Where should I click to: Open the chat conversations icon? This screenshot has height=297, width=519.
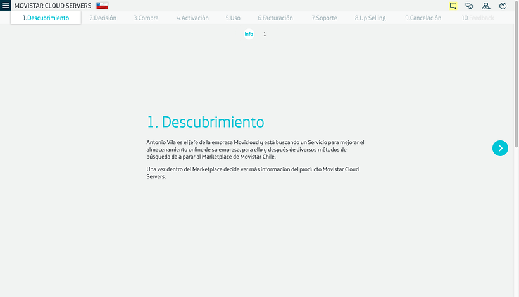(469, 6)
